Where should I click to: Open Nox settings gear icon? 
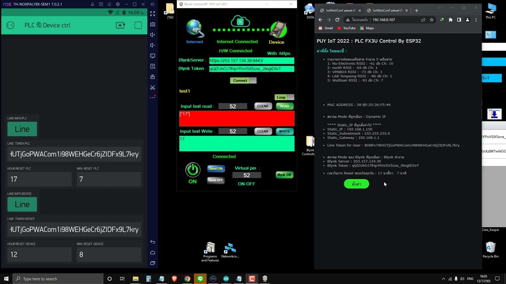pos(118,4)
